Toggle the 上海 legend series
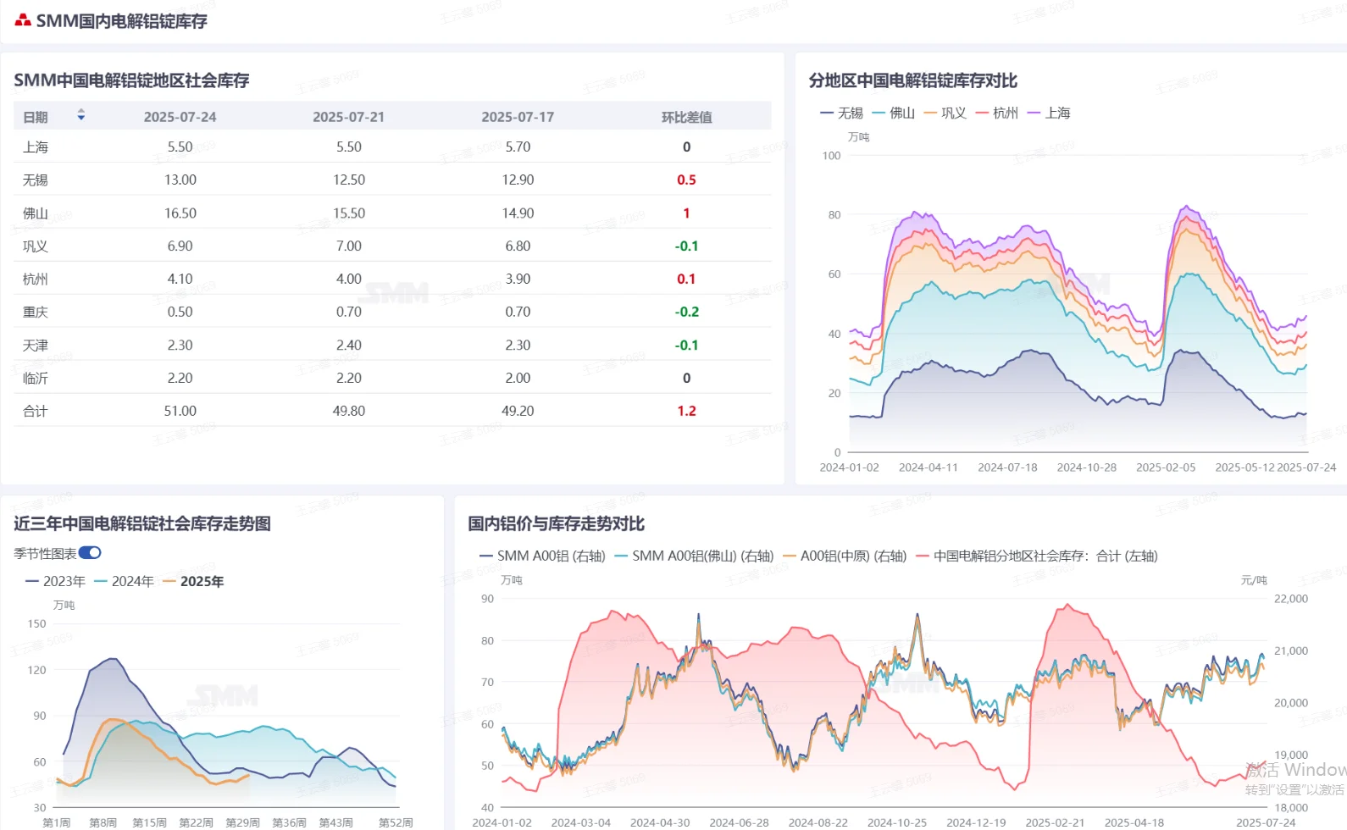Screen dimensions: 1347x830 click(x=1049, y=113)
